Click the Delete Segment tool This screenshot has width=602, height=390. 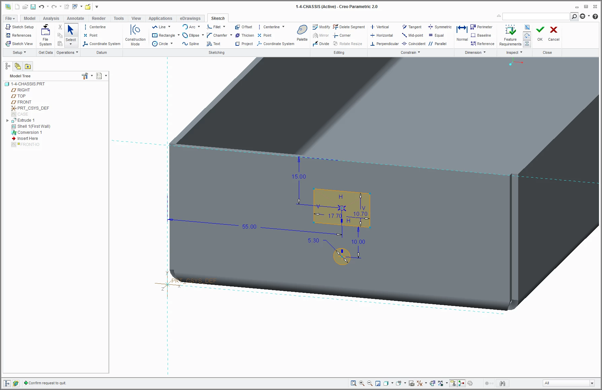349,27
